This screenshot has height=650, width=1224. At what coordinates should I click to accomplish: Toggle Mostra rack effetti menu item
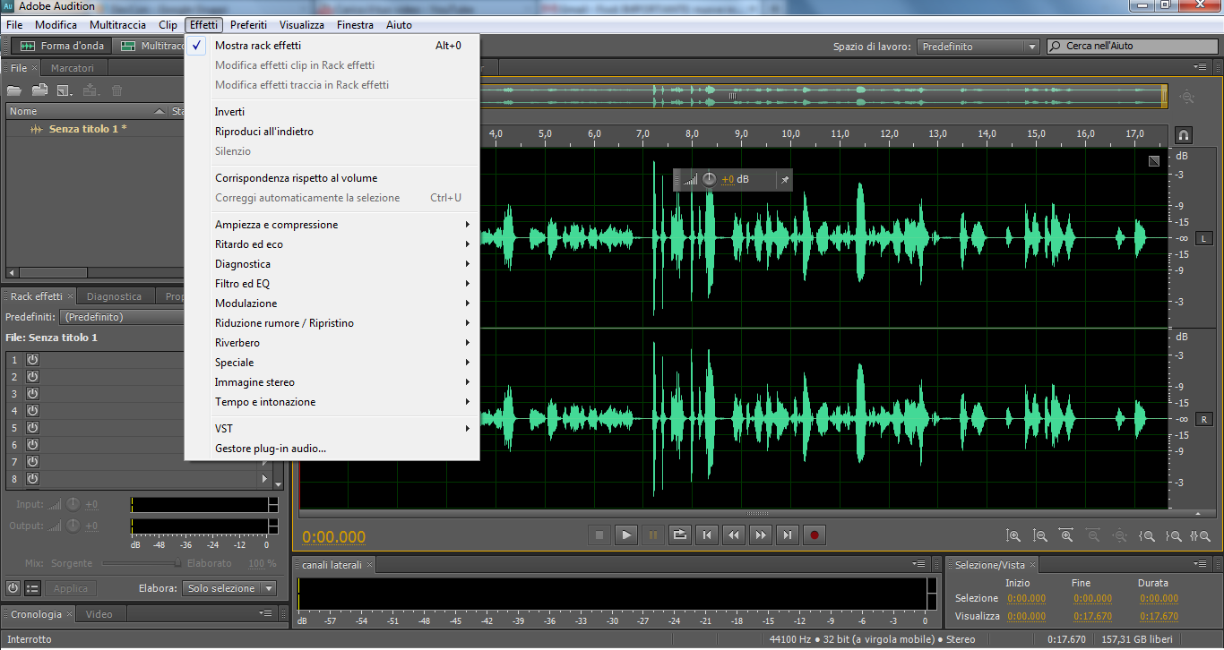tap(332, 46)
